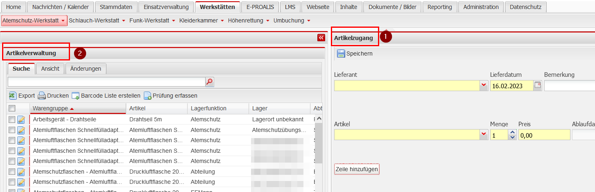Click the Drucken printer icon

pos(42,96)
